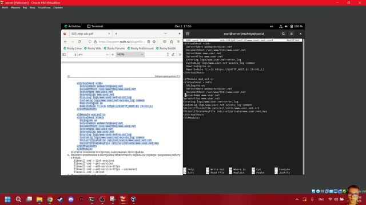Select the PDF text tool icon

[x=168, y=55]
